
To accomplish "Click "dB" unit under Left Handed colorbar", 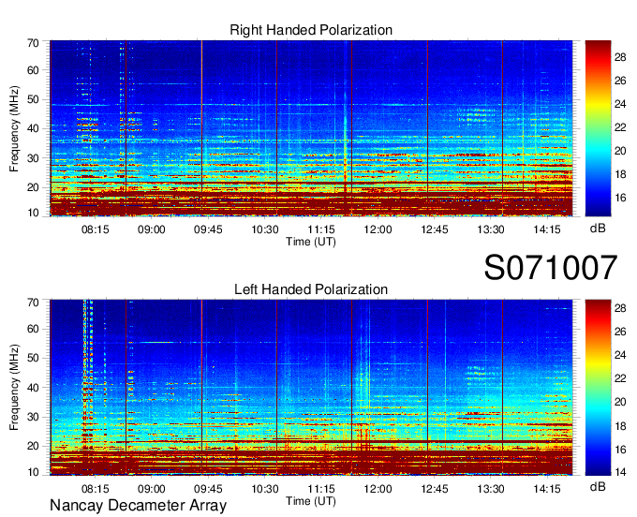I will click(x=598, y=486).
